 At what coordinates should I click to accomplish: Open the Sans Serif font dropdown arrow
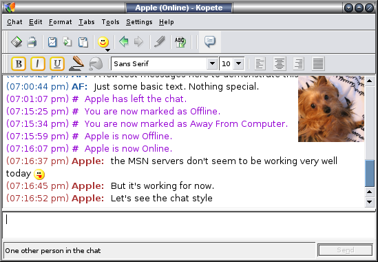click(x=212, y=63)
